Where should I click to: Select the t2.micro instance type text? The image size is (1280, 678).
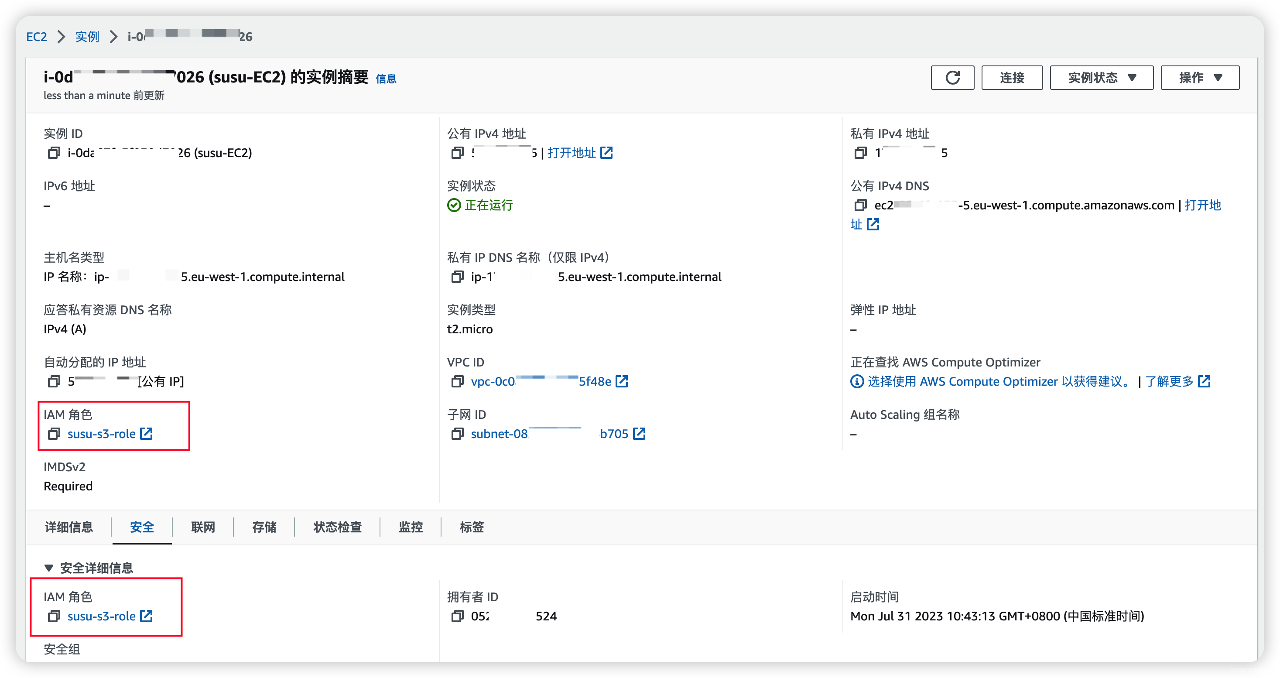pyautogui.click(x=469, y=329)
